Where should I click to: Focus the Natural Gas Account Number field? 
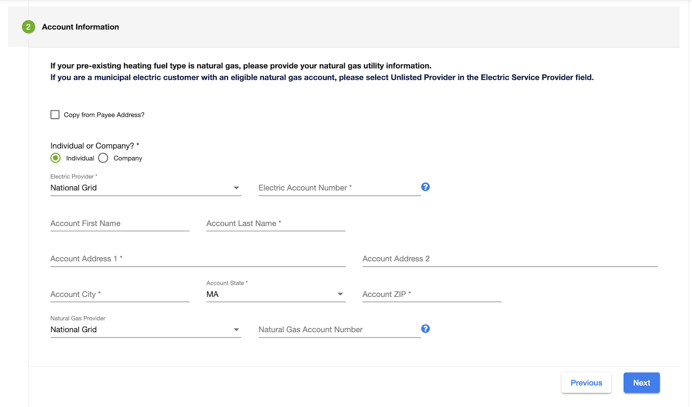(x=339, y=329)
